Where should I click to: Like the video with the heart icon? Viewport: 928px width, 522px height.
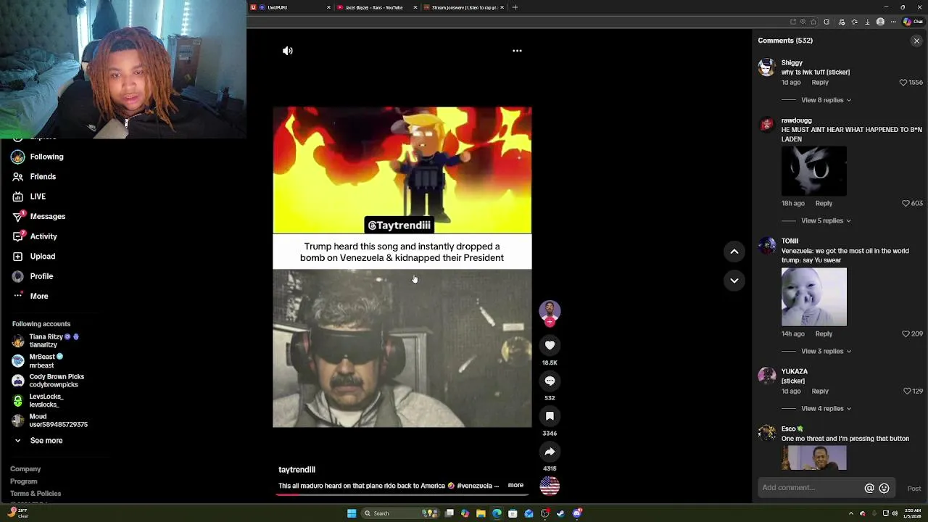[550, 346]
